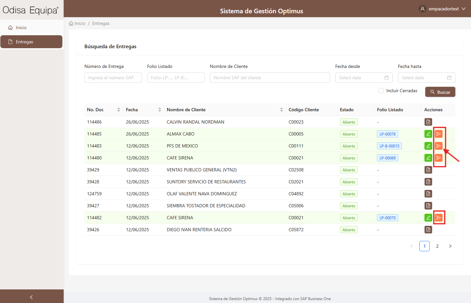Select client OLAF VALENTE NAVA DOMINGUEZ

coord(202,194)
